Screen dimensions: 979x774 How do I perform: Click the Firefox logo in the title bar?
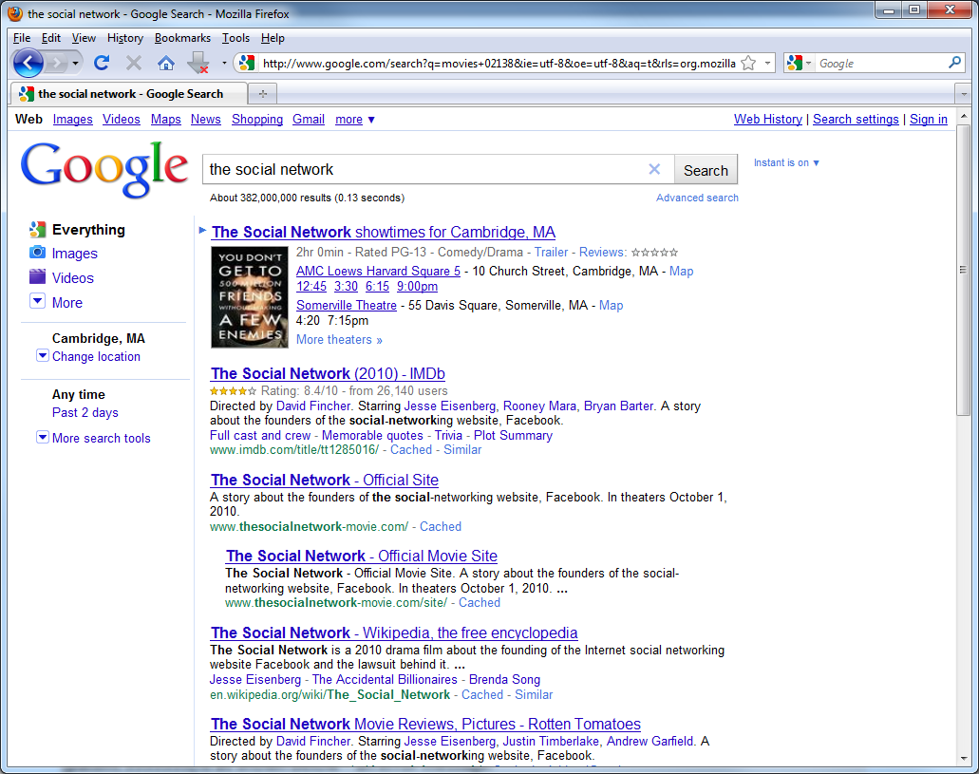click(x=15, y=13)
